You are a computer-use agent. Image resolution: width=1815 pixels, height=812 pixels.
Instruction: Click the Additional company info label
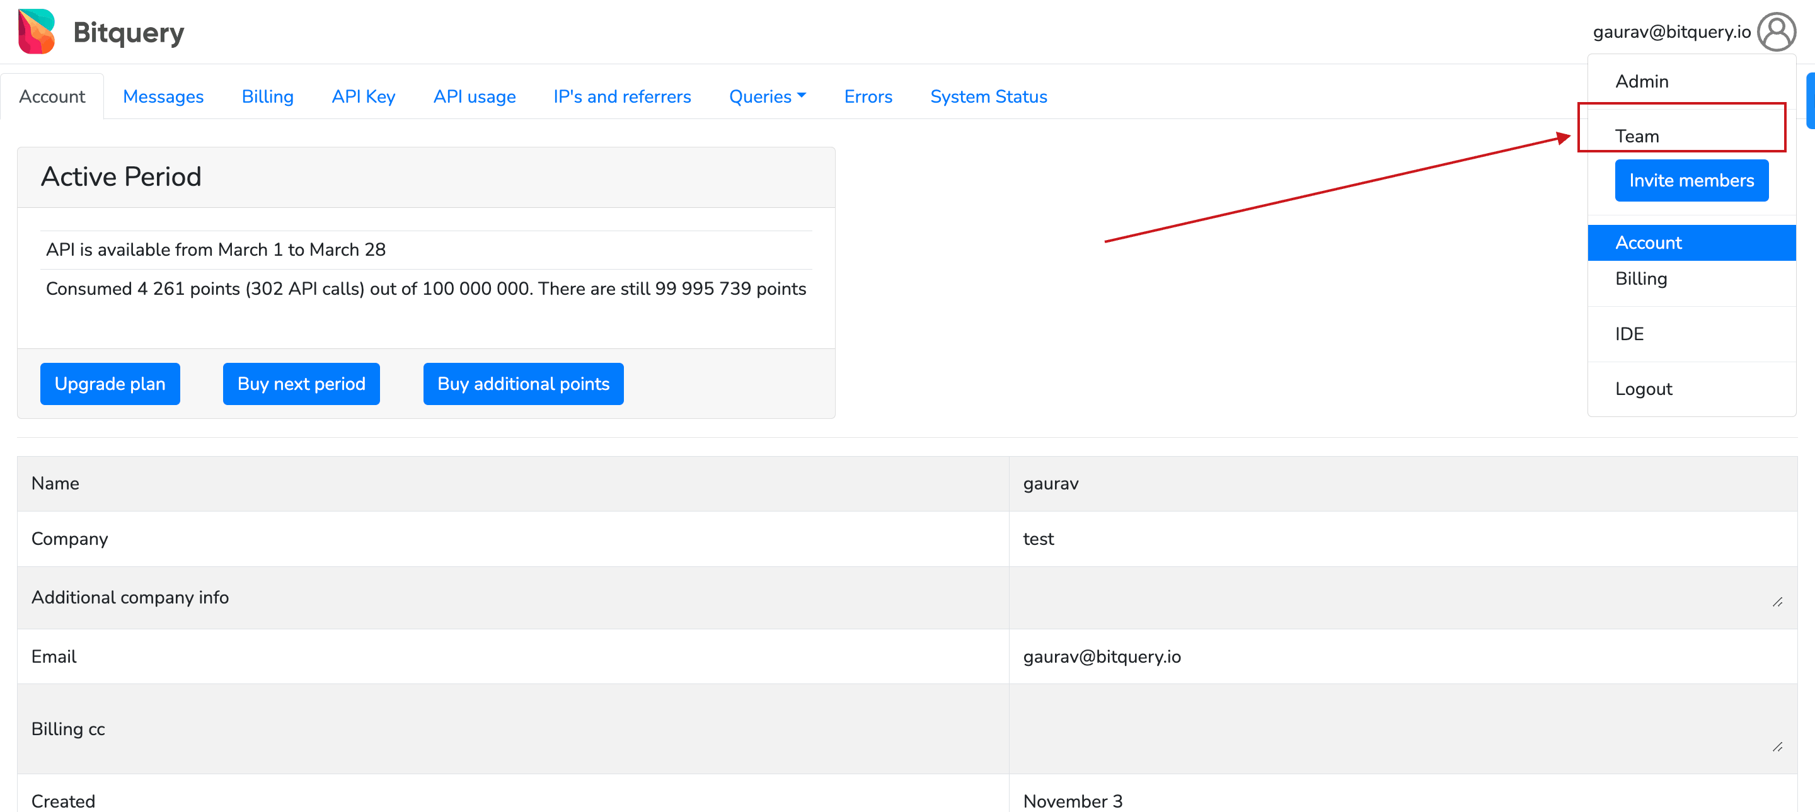130,597
